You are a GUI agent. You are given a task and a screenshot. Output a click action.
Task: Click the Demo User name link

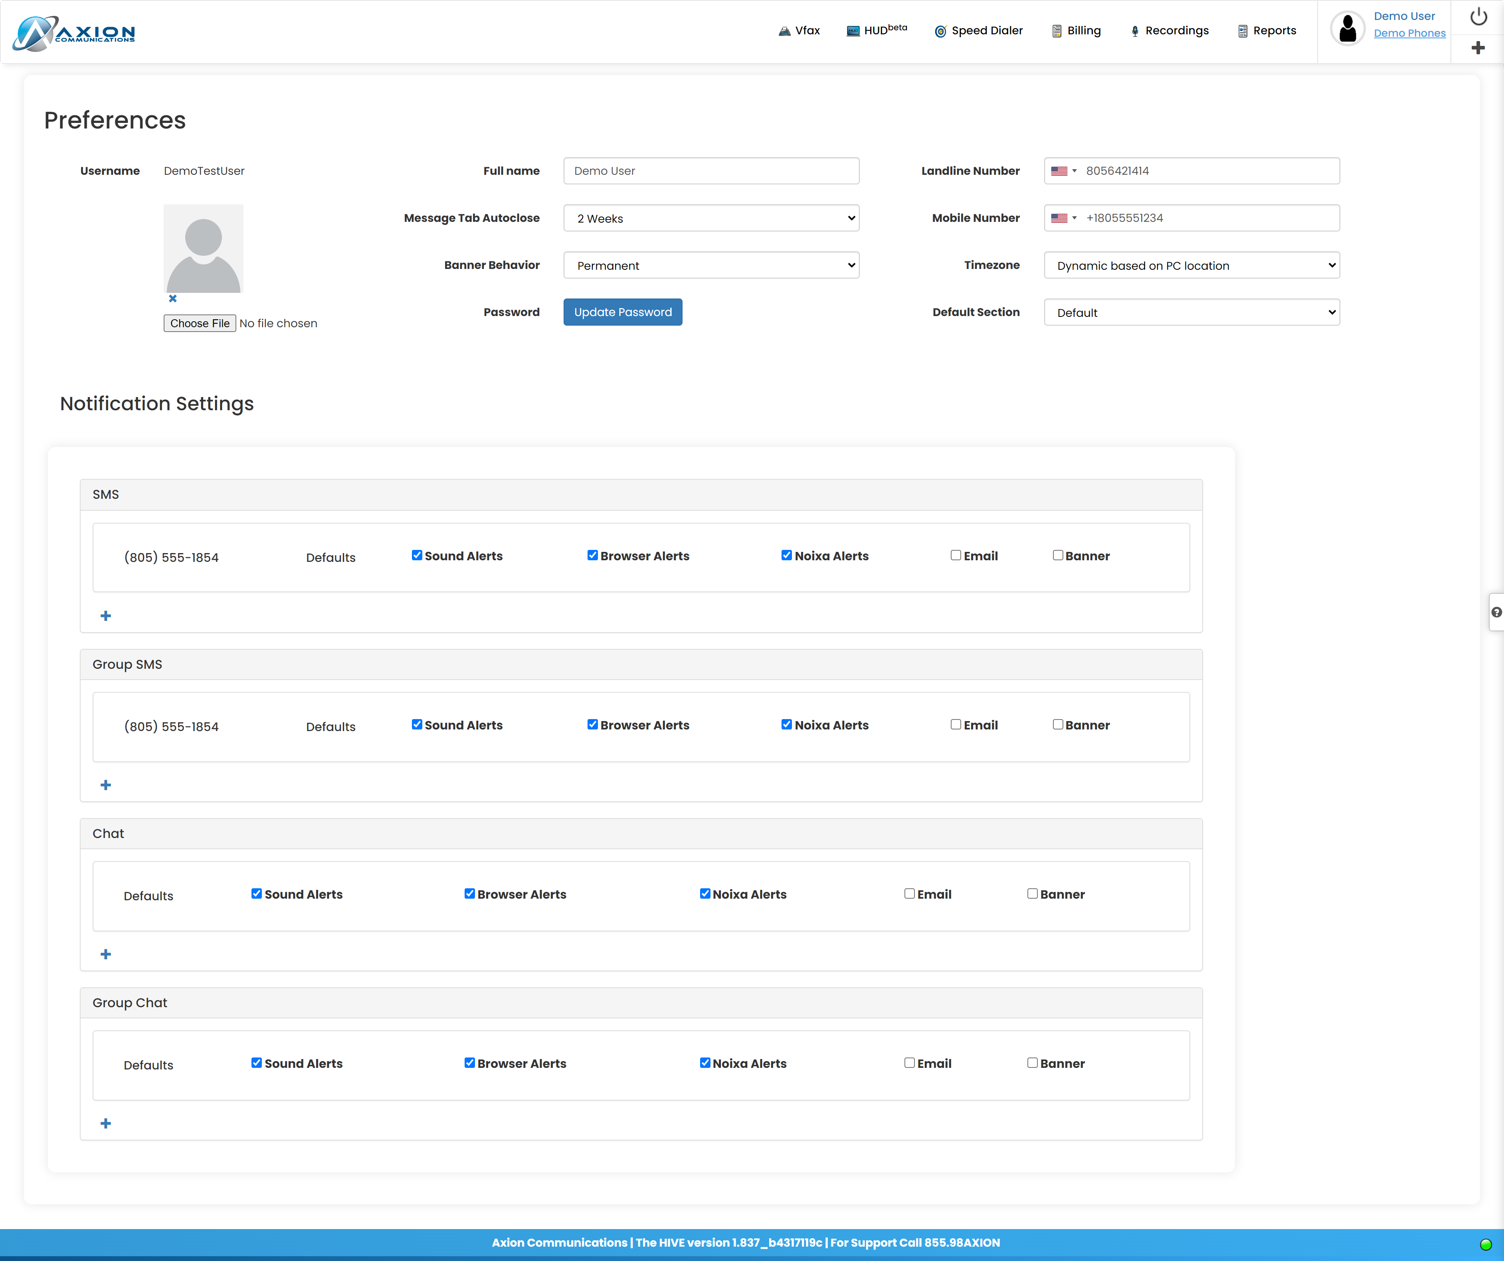coord(1404,16)
